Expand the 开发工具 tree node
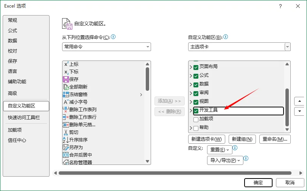This screenshot has width=307, height=191. point(191,110)
